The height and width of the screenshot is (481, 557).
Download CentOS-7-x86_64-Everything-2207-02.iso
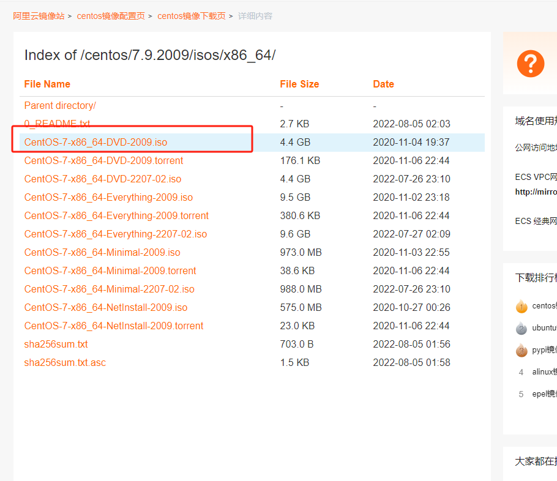(116, 234)
